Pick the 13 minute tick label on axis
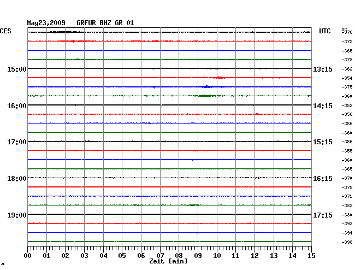The image size is (355, 270). coord(274,256)
